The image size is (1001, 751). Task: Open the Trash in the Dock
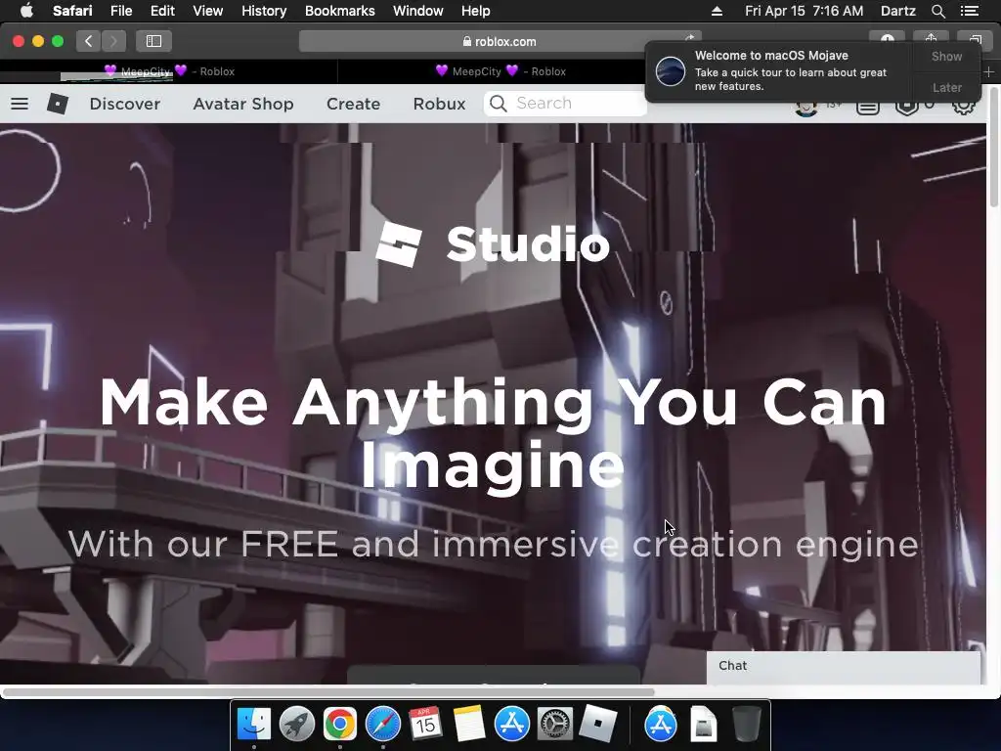[746, 724]
